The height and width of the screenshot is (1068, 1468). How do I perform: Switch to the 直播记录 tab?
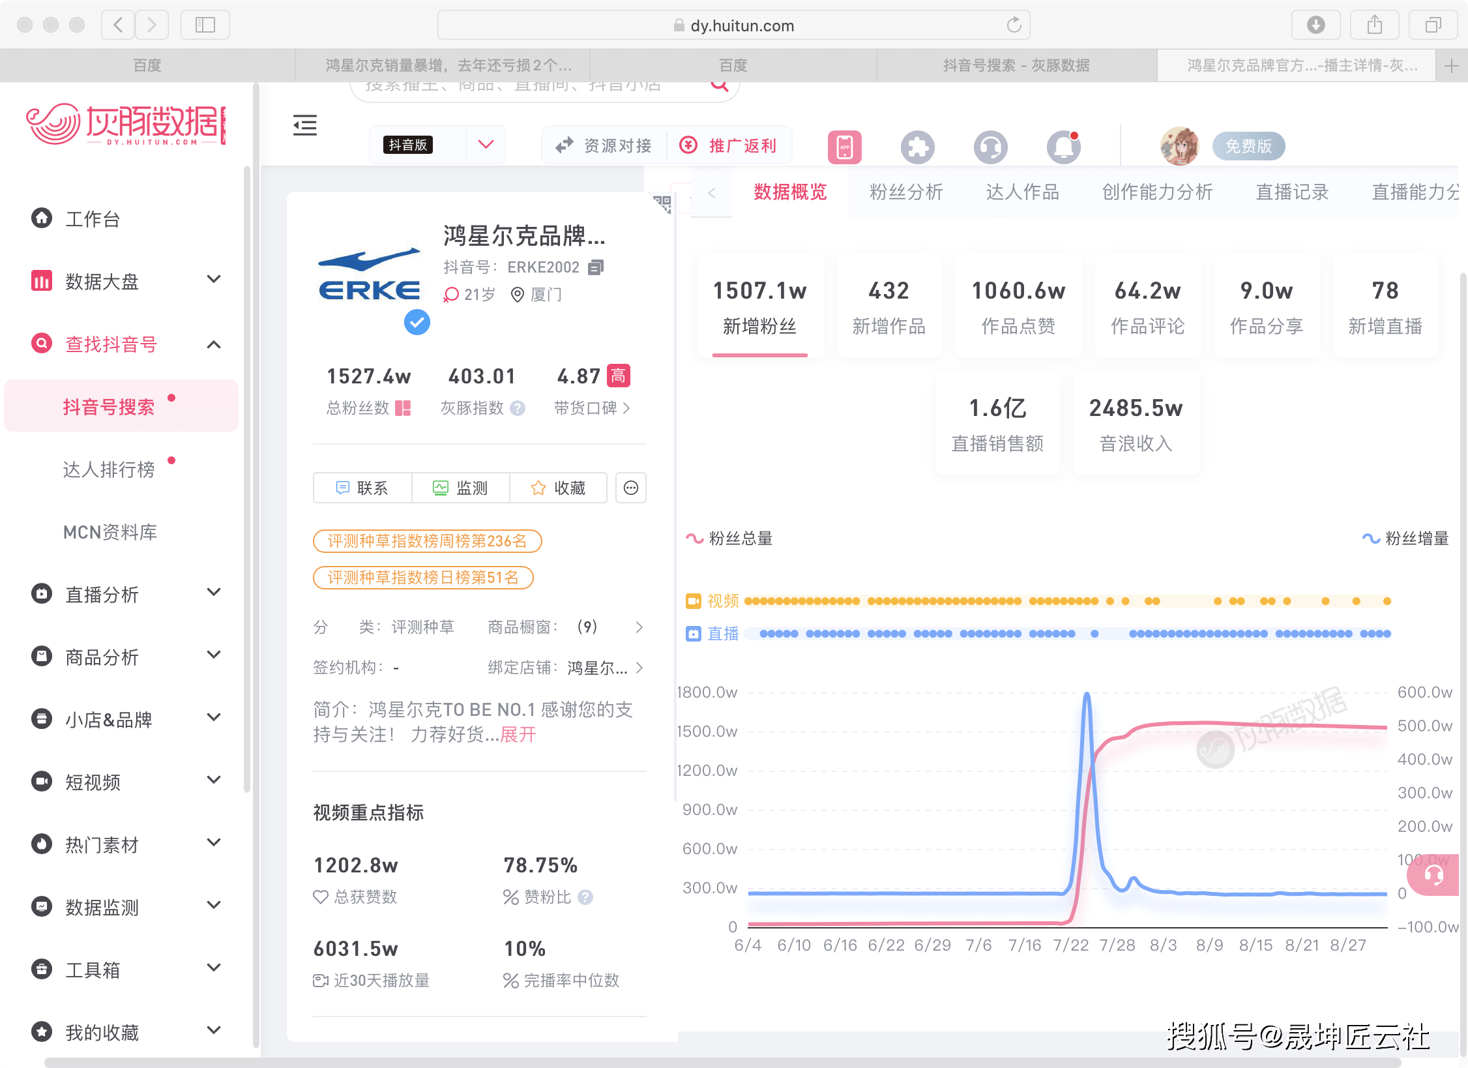pos(1292,192)
